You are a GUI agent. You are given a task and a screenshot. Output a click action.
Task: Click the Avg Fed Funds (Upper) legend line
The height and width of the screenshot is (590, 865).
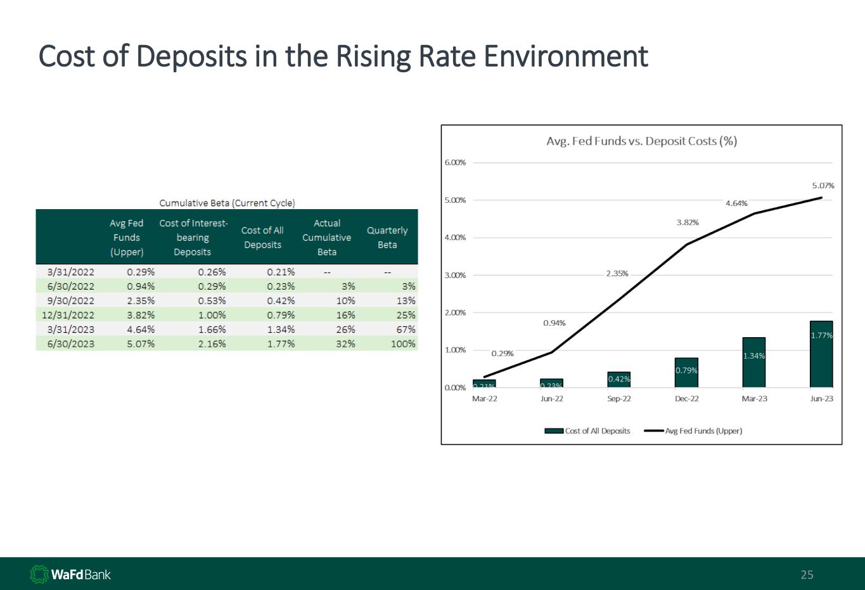point(653,431)
